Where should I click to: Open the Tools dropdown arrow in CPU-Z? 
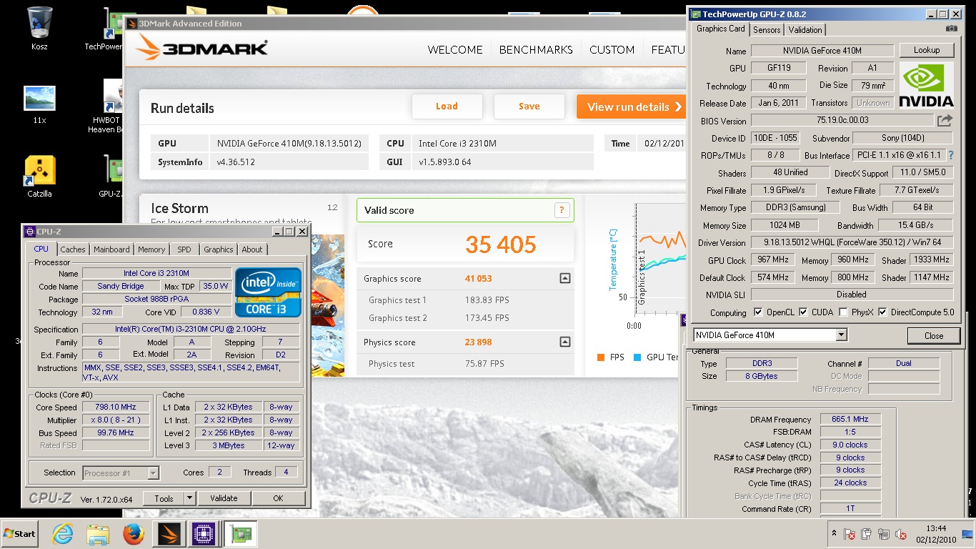click(x=189, y=498)
